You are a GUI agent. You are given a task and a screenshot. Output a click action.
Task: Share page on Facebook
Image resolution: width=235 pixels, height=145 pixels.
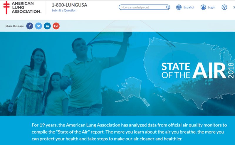point(30,26)
